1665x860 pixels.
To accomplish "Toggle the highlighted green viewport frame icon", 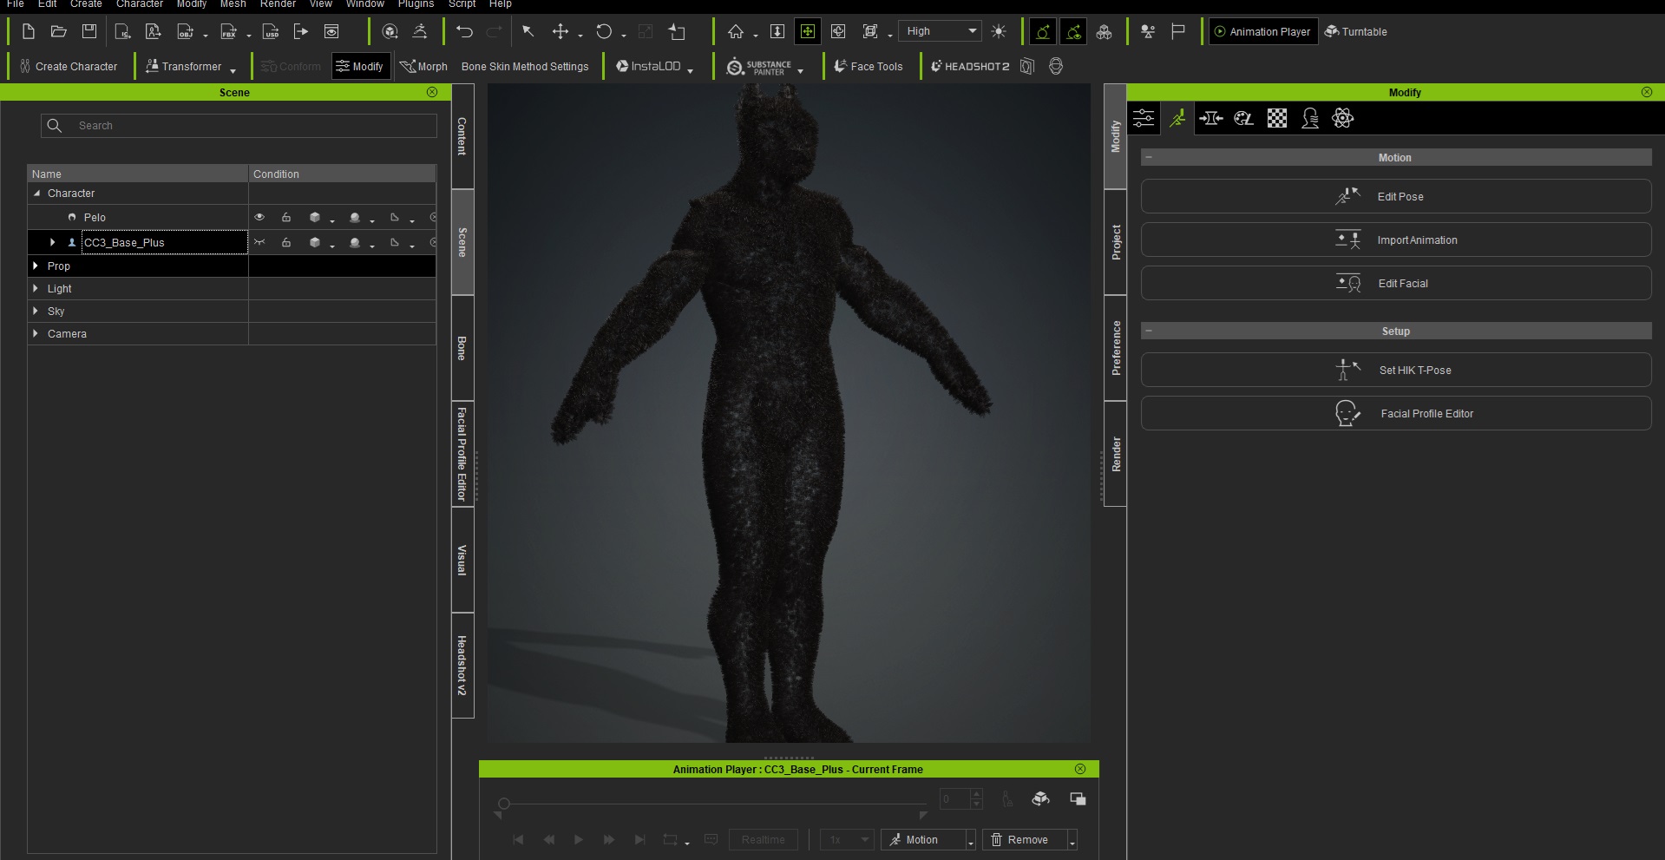I will [x=808, y=32].
